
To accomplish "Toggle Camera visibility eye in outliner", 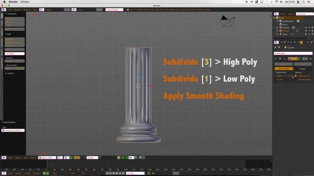I will [306, 27].
